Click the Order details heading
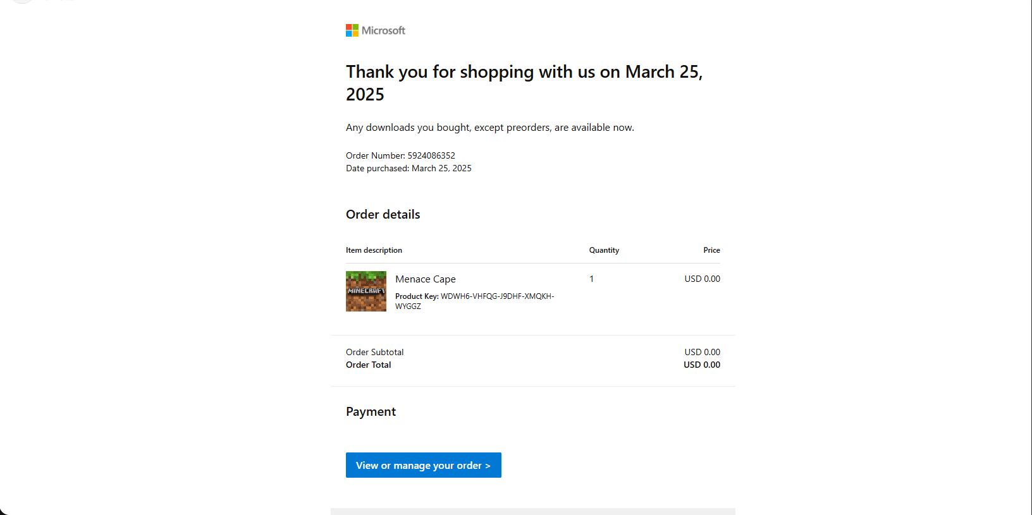The width and height of the screenshot is (1032, 515). (x=383, y=214)
